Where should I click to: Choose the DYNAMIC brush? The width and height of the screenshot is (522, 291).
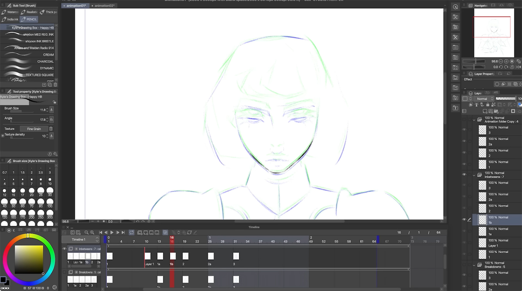tap(28, 68)
